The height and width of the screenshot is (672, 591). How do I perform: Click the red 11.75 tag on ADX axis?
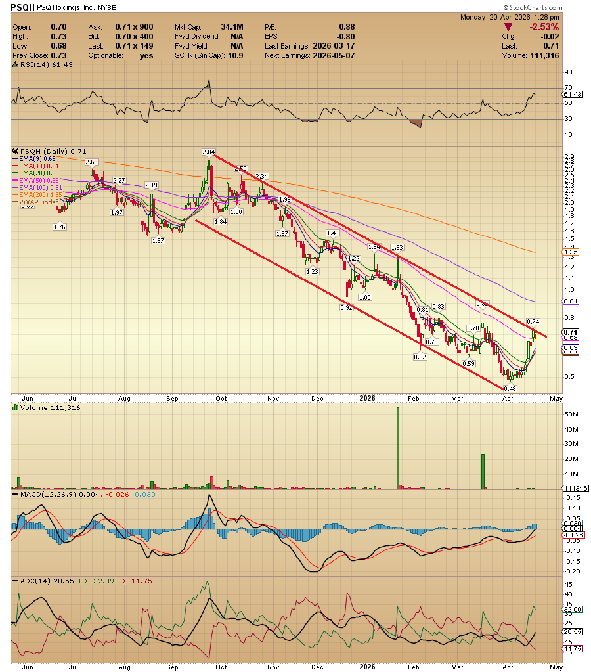click(x=573, y=649)
